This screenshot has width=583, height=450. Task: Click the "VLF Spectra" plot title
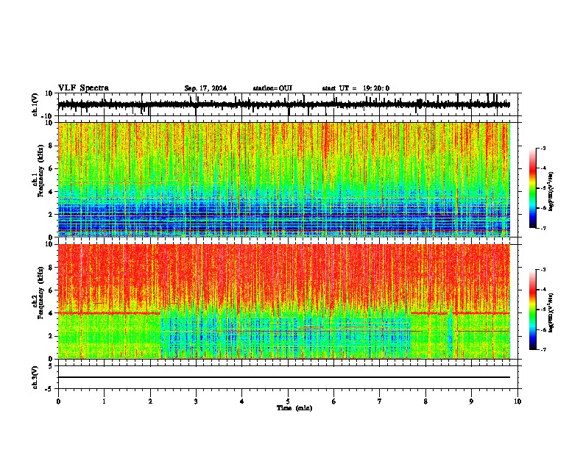[83, 88]
